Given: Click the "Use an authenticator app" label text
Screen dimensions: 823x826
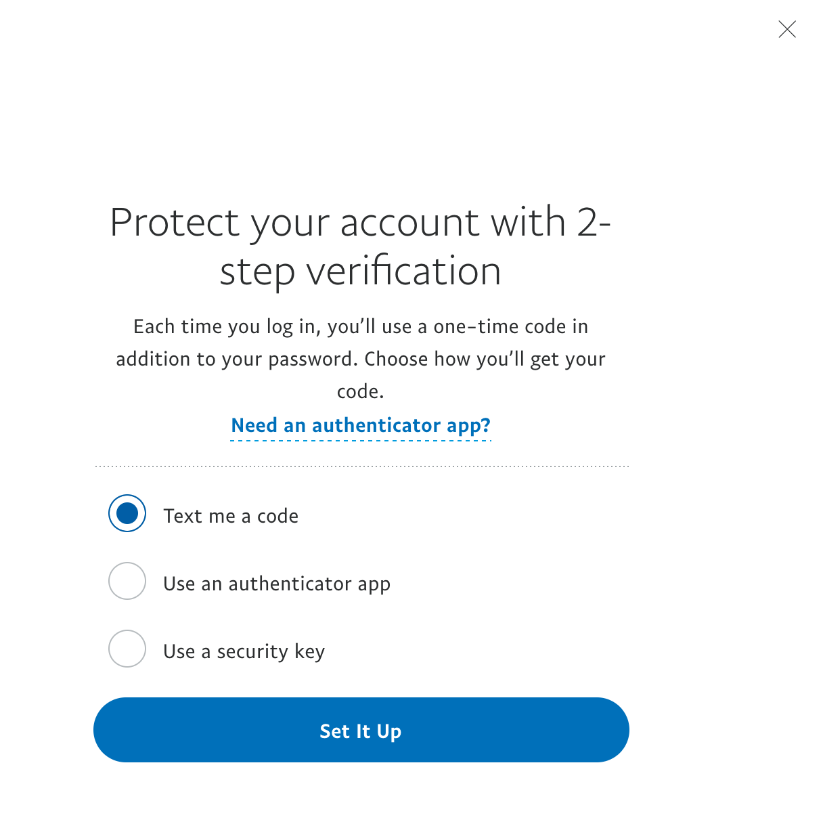Looking at the screenshot, I should pyautogui.click(x=277, y=584).
